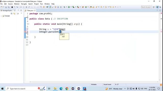This screenshot has width=163, height=91.
Task: Open Package Explorer View Menu arrow
Action: tap(21, 13)
